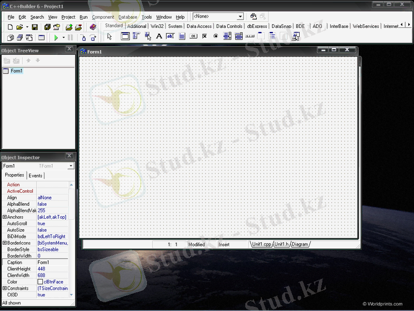Open Help contents via the book icon
This screenshot has width=414, height=311.
pyautogui.click(x=93, y=27)
